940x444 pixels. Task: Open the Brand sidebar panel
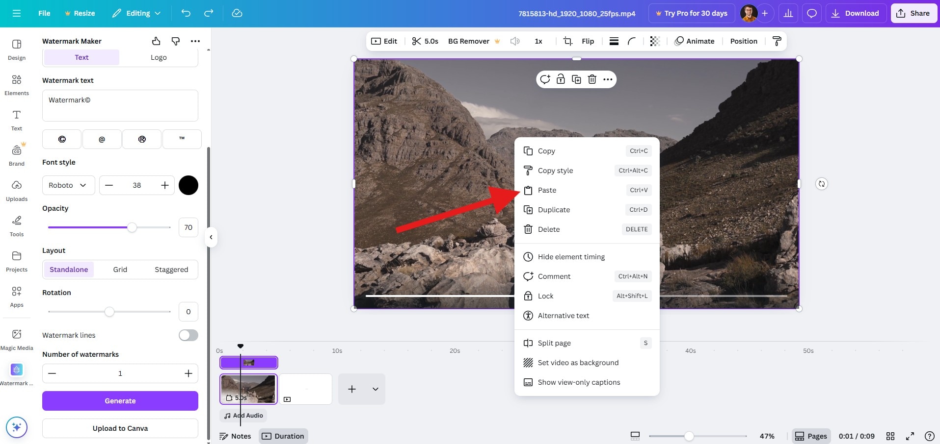pos(17,155)
